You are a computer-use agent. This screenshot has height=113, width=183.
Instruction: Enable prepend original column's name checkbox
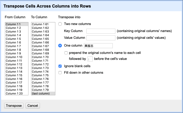[x=66, y=53]
